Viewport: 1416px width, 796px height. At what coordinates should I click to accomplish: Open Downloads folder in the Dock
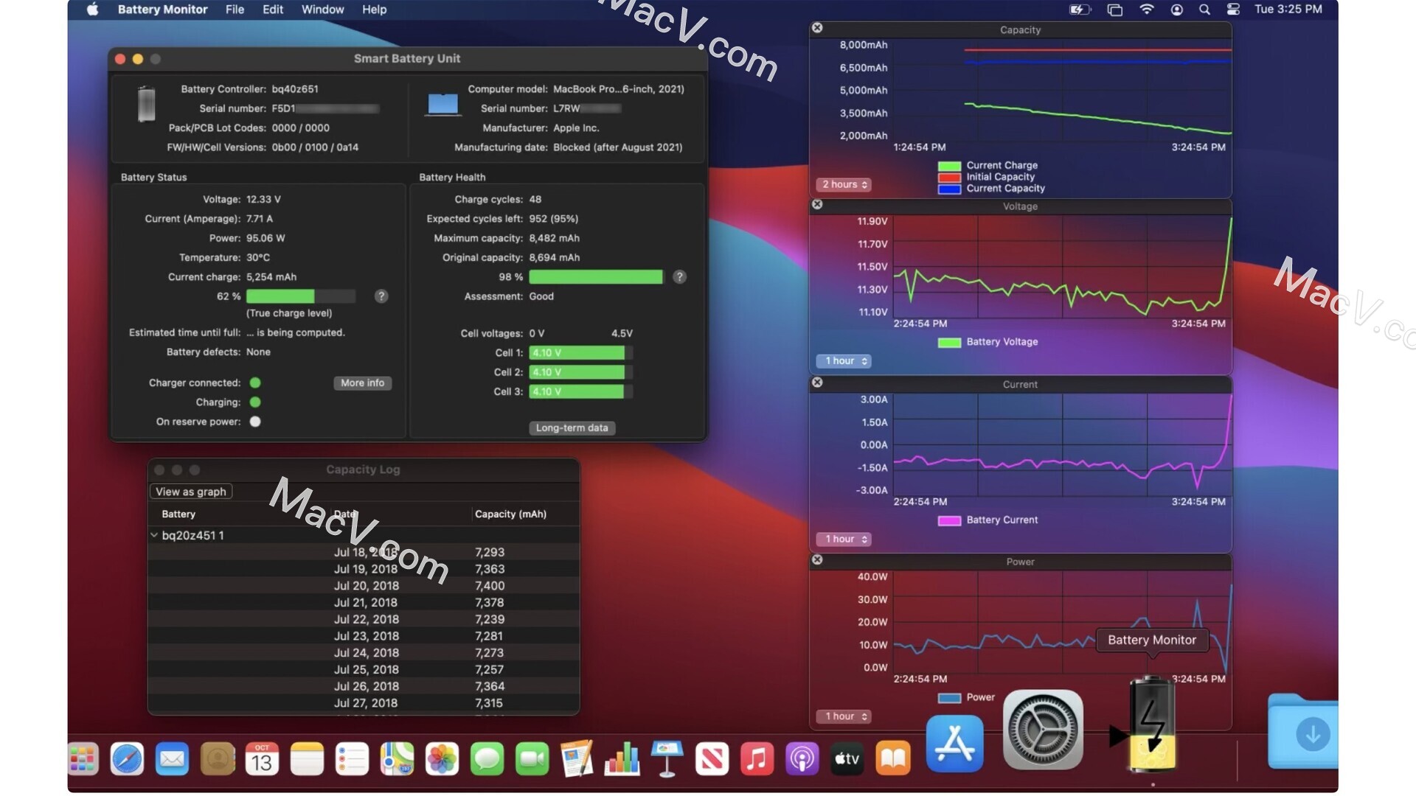click(x=1304, y=732)
